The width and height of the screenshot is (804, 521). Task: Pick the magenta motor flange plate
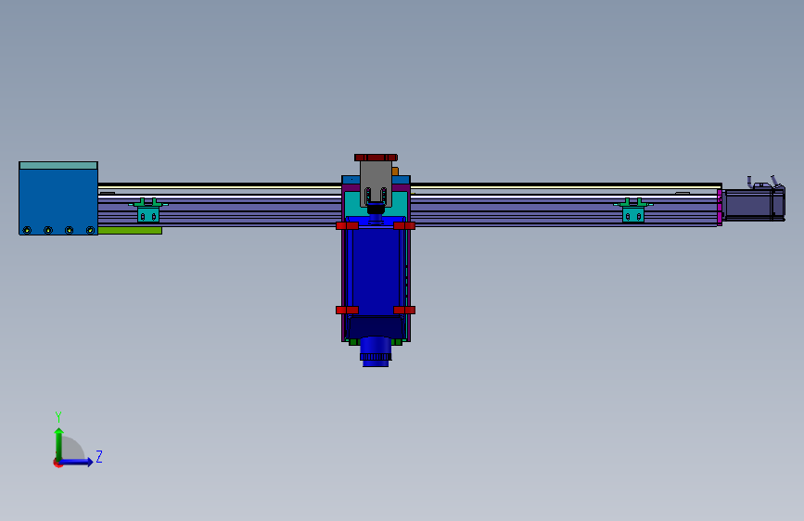point(720,207)
